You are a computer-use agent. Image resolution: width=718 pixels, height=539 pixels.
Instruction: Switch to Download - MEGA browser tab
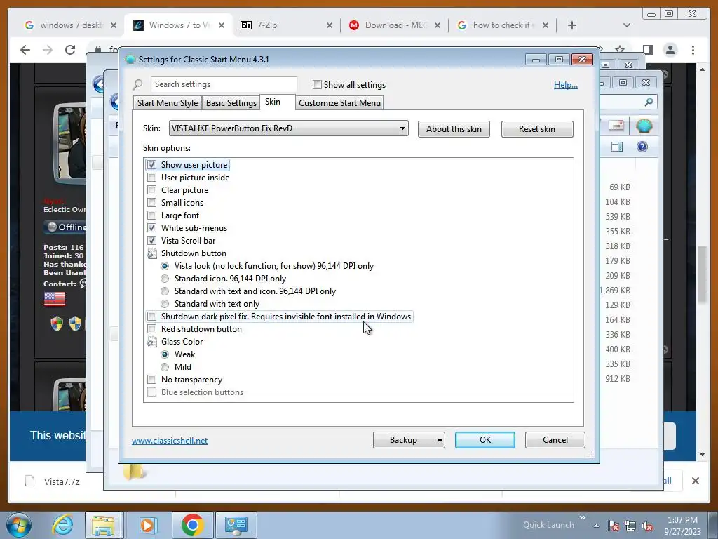point(395,25)
